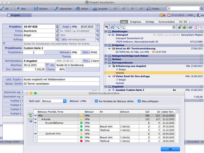Expand the Notizen section

107,59
